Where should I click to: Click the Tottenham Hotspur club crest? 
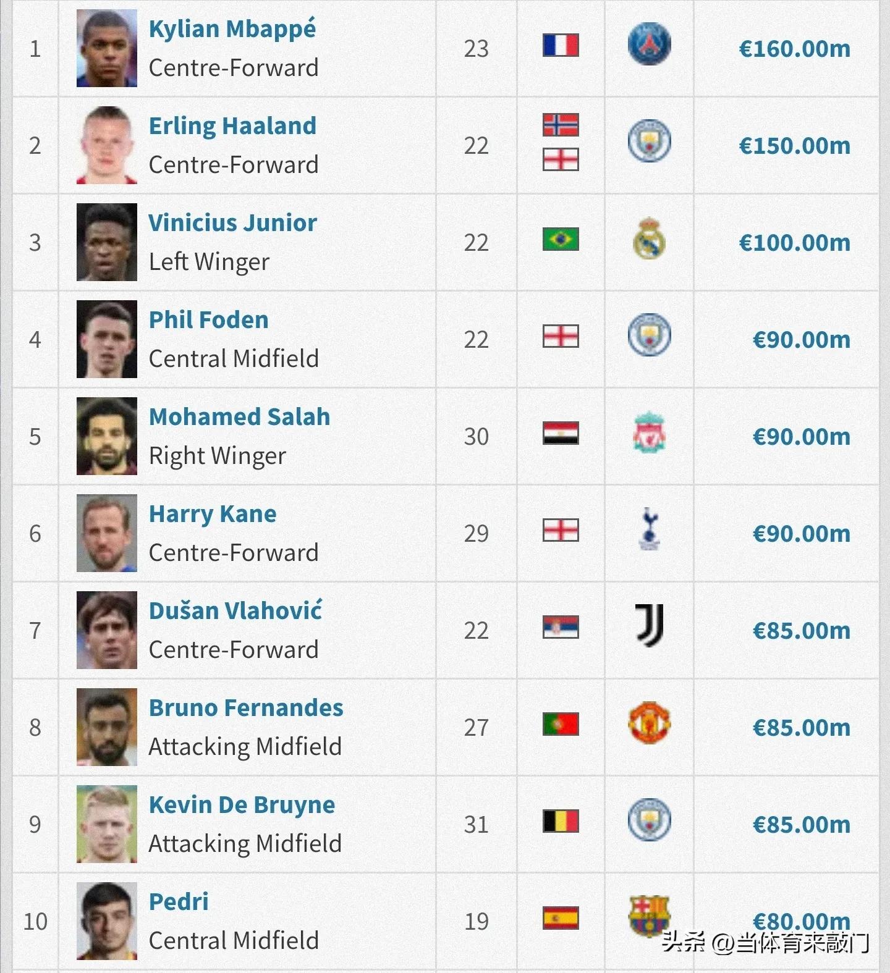(649, 529)
